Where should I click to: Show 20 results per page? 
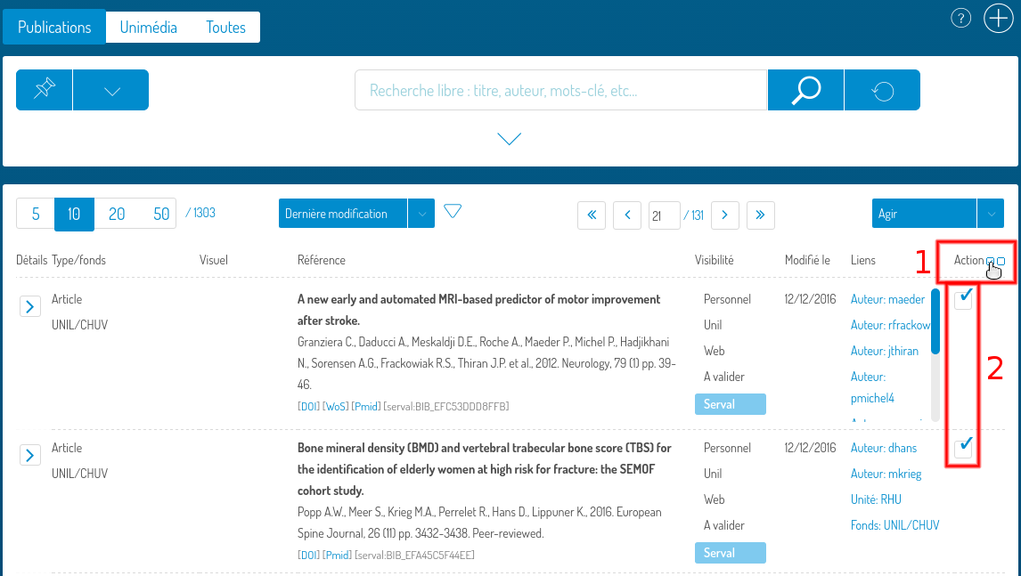tap(117, 215)
